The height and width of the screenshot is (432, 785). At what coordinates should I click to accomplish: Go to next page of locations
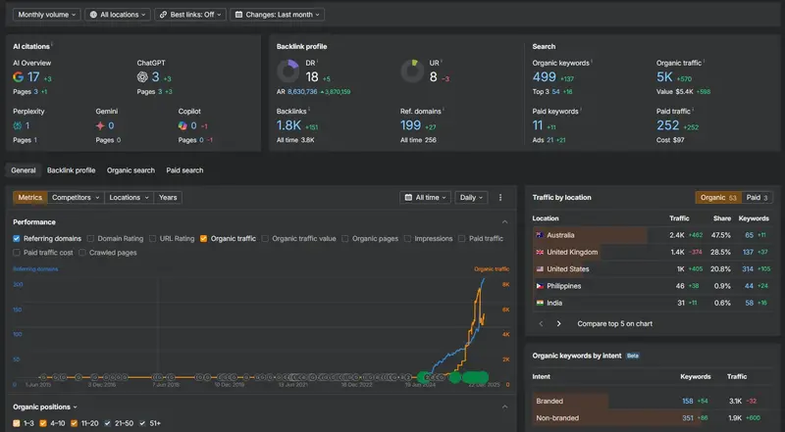559,323
